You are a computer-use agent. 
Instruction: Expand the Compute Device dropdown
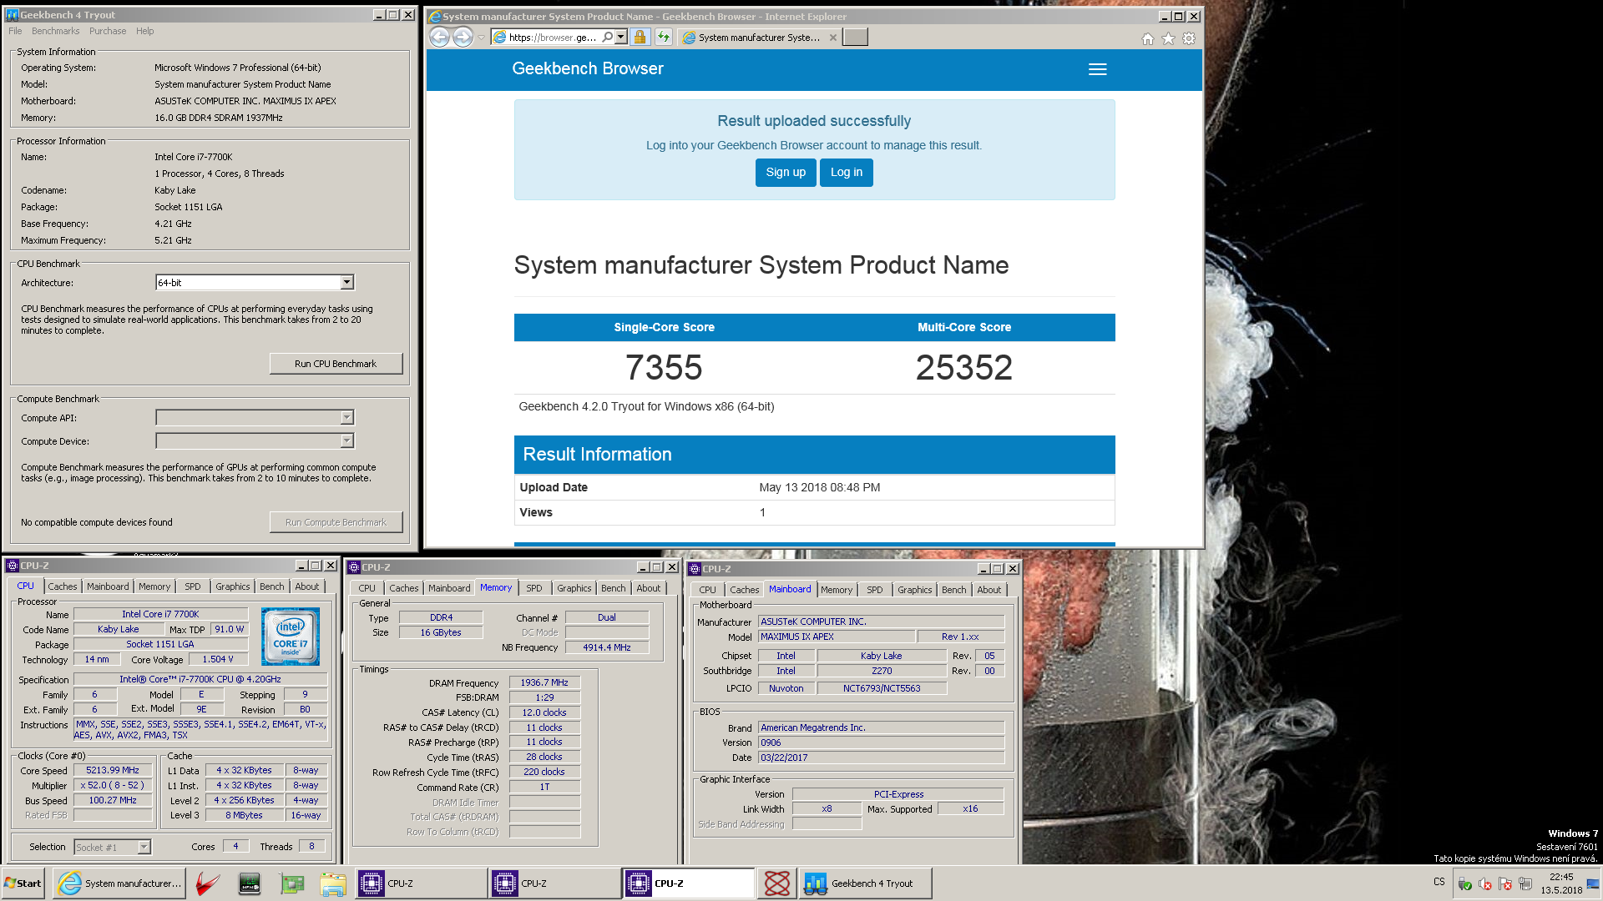point(347,440)
